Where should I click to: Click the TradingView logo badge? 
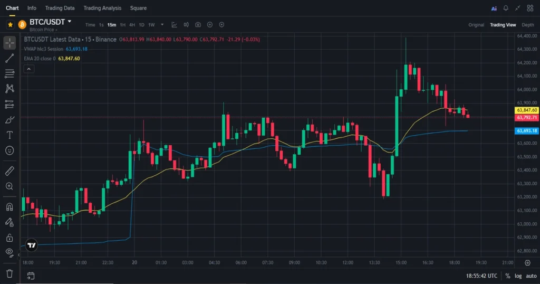[x=31, y=245]
